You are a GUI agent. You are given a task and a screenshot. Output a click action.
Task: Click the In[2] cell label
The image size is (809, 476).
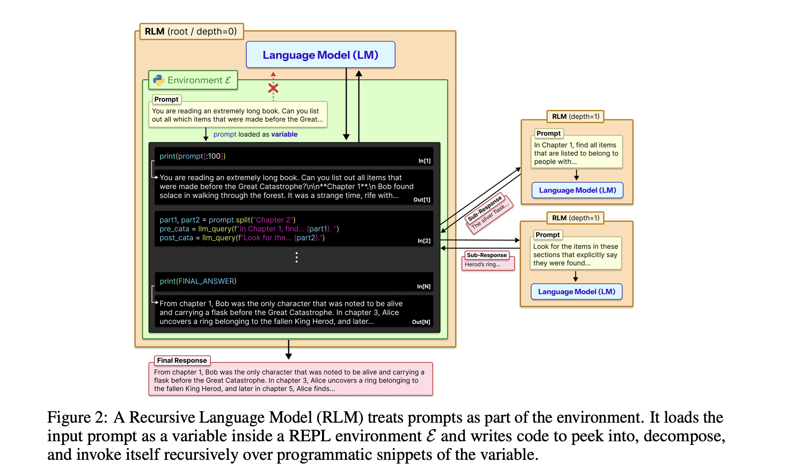pos(424,241)
